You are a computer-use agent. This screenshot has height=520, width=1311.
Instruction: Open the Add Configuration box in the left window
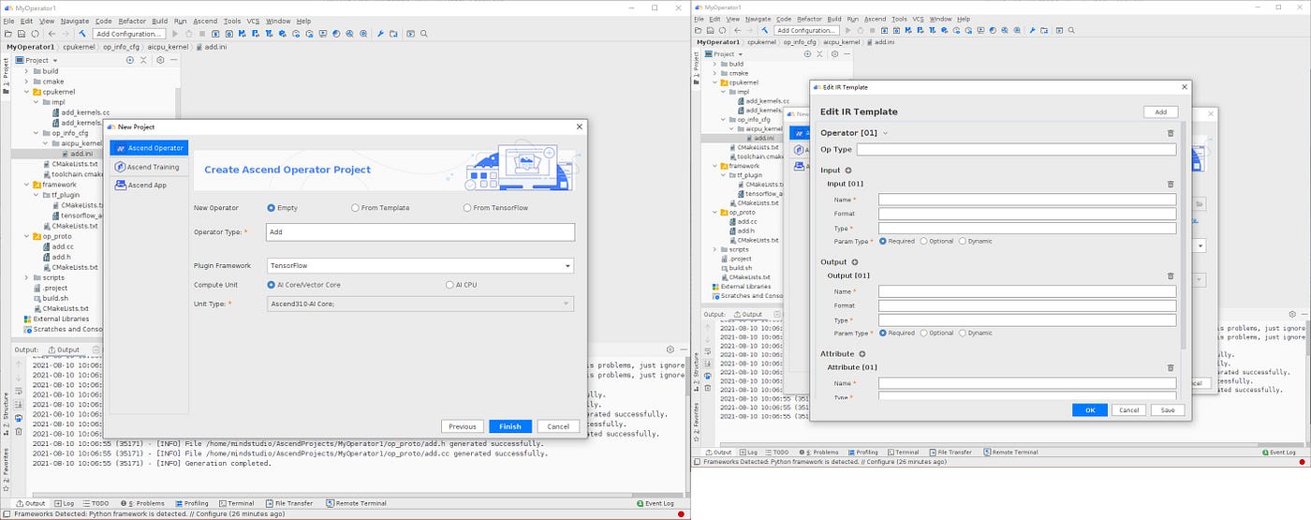tap(129, 34)
